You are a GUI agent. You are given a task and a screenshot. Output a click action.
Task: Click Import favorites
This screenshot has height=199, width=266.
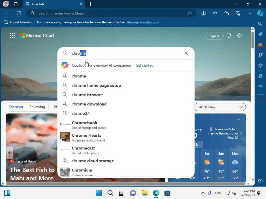[18, 22]
